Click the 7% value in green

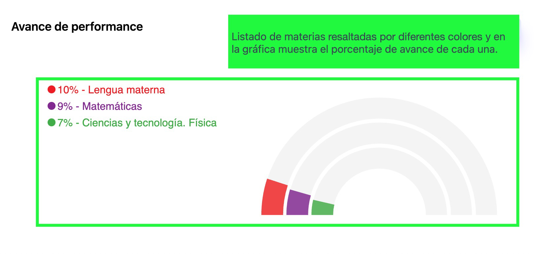[65, 123]
